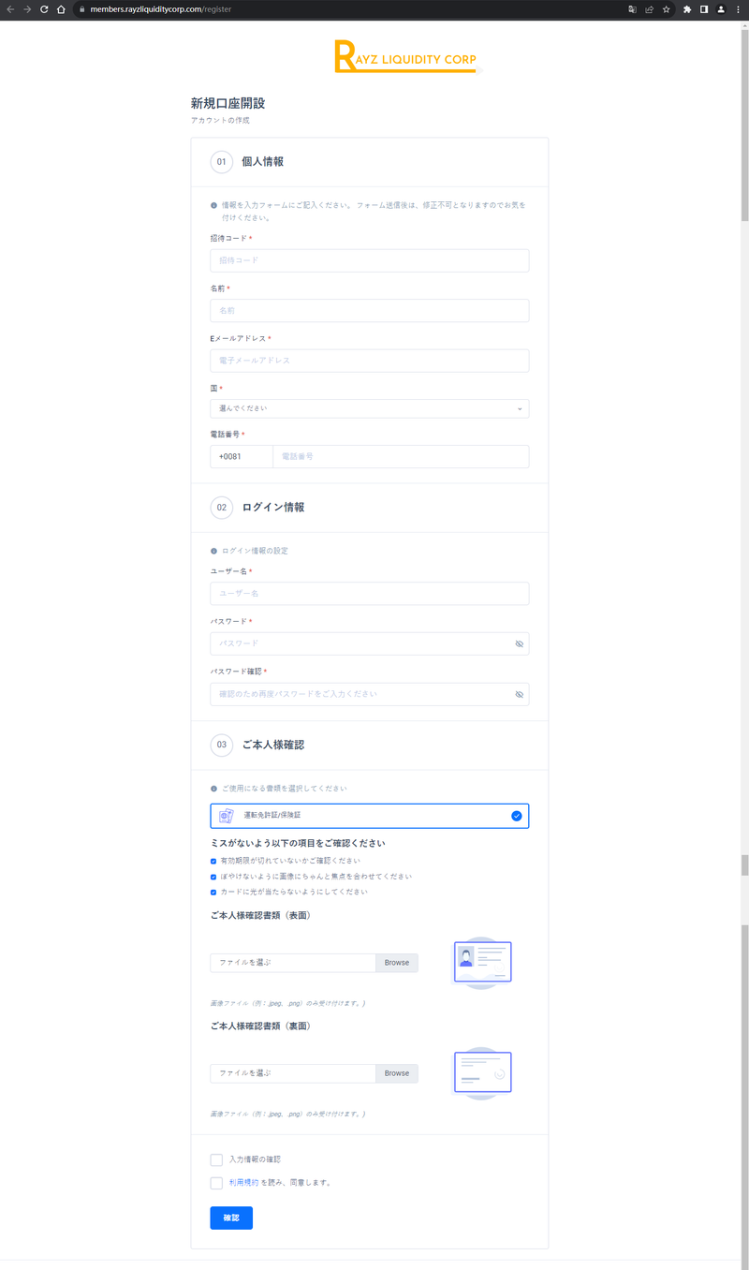
Task: Click the Rayz Liquidity Corp logo
Action: [x=405, y=57]
